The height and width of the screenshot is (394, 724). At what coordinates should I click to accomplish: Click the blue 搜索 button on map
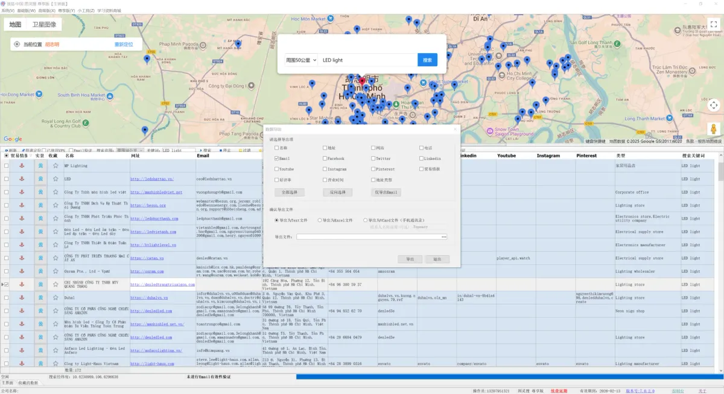click(427, 60)
